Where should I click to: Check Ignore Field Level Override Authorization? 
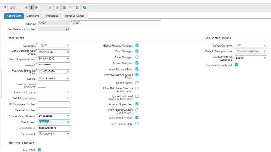tap(137, 96)
